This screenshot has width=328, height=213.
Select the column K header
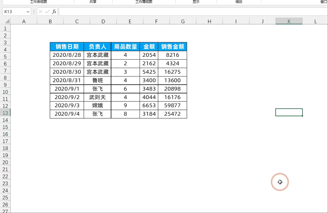tap(289, 21)
